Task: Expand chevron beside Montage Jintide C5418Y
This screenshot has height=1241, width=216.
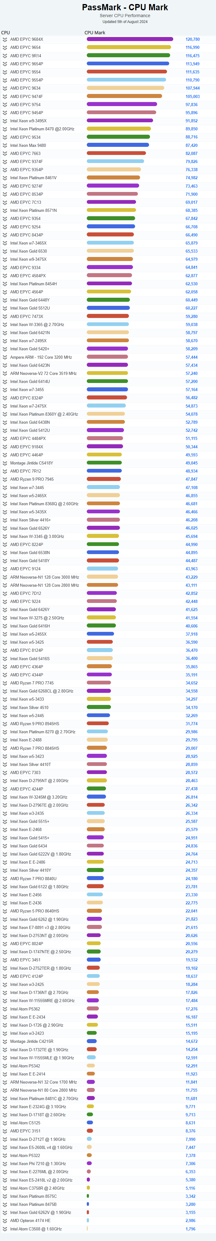Action: coord(5,463)
